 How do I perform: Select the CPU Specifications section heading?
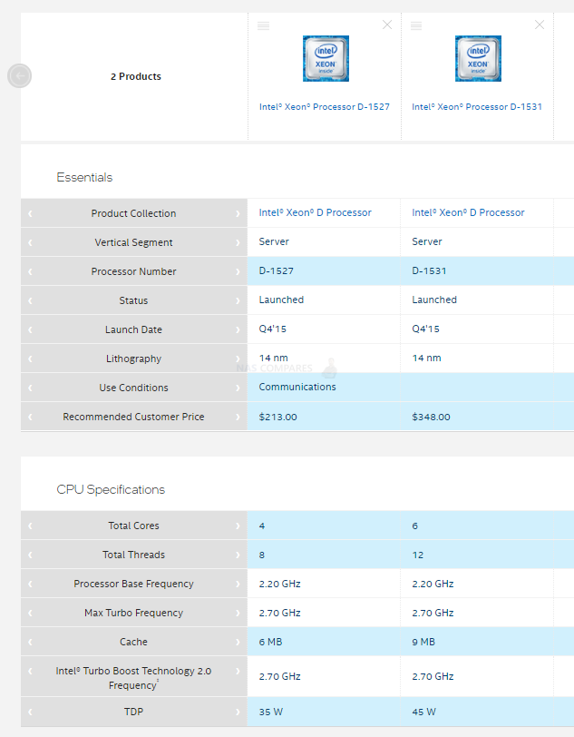click(x=111, y=490)
